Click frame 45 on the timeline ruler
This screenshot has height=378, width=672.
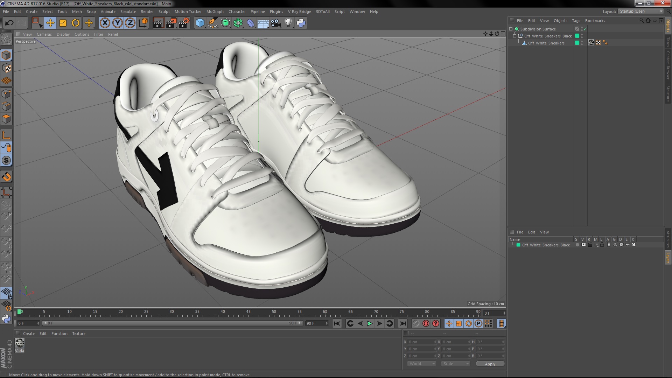(248, 312)
